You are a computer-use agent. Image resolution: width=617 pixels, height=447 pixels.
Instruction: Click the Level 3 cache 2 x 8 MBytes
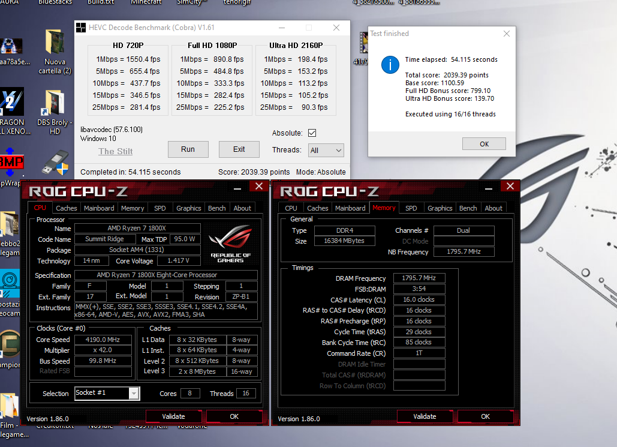(197, 371)
